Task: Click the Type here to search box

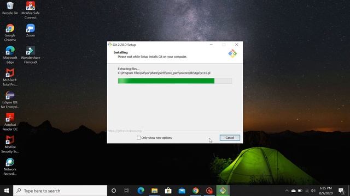Action: (x=60, y=191)
